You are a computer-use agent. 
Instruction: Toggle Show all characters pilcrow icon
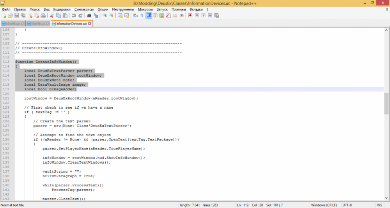(142, 16)
